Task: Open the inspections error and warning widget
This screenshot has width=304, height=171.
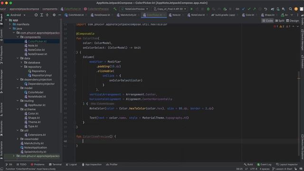Action: click(x=282, y=27)
